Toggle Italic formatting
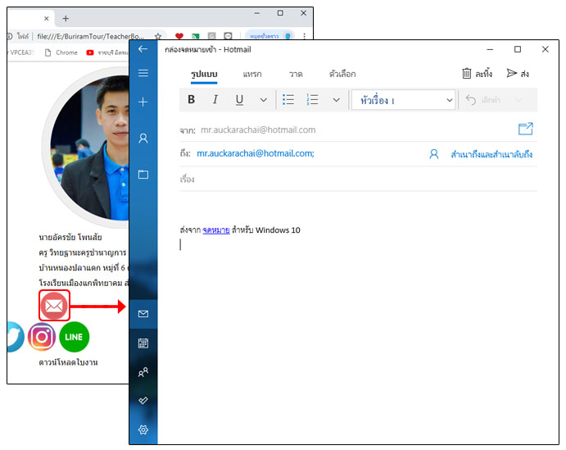566x450 pixels. click(215, 100)
